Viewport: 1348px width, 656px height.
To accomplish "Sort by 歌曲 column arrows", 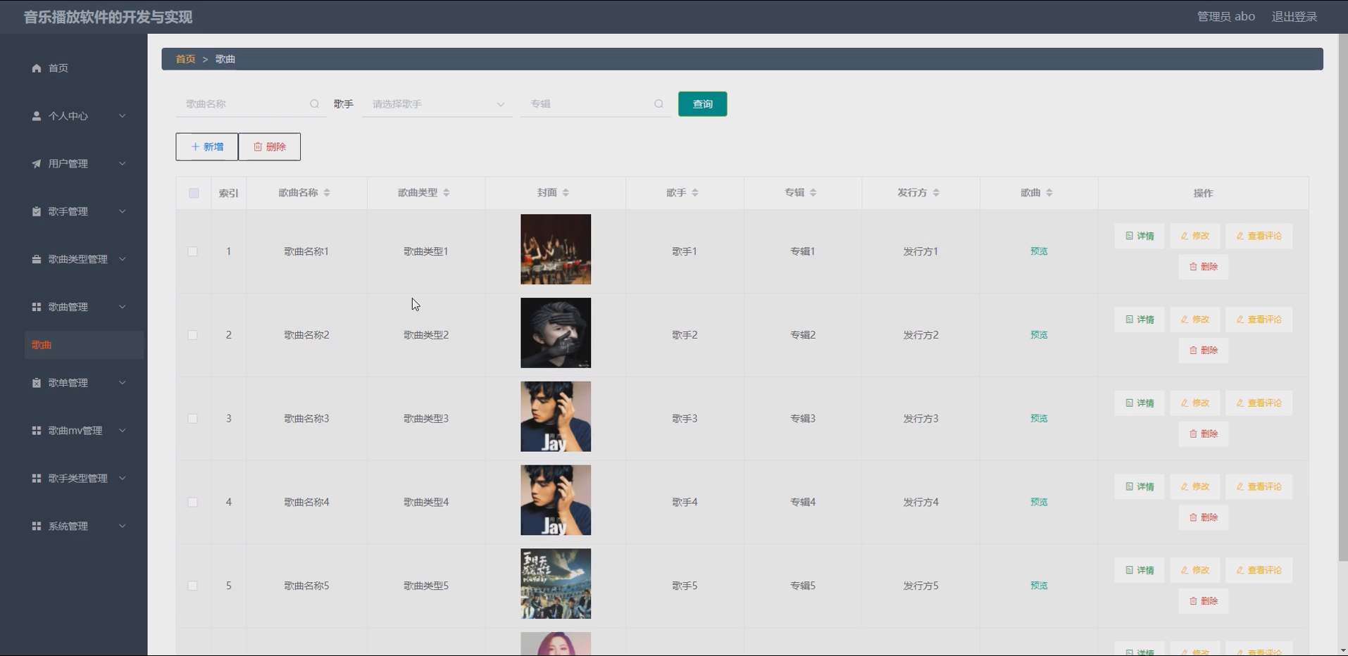I will [x=1049, y=193].
